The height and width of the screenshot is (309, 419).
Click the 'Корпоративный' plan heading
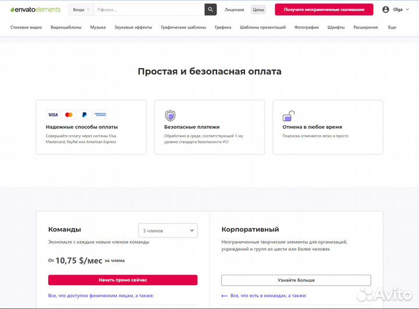(x=250, y=229)
